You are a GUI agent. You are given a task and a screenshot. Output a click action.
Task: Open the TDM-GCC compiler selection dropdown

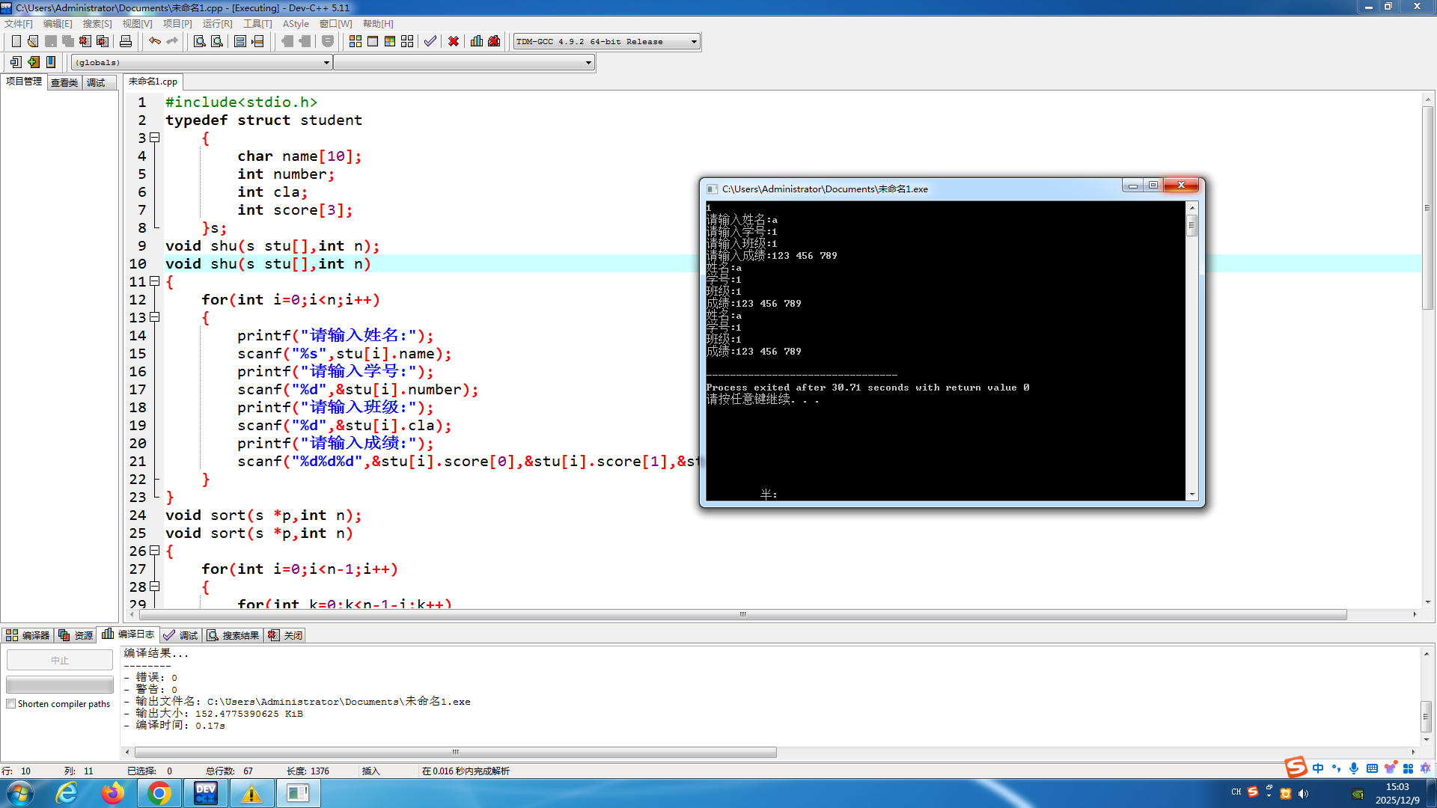click(693, 41)
